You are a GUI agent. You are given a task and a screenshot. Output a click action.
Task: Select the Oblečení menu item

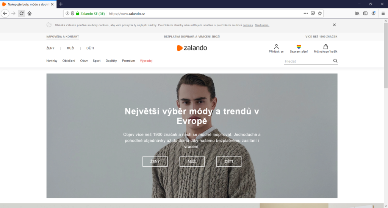[69, 61]
